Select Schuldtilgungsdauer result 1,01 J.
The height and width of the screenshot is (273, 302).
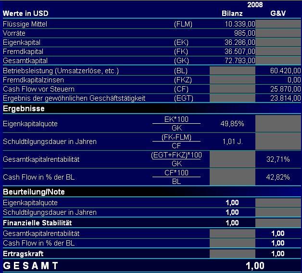pyautogui.click(x=232, y=142)
